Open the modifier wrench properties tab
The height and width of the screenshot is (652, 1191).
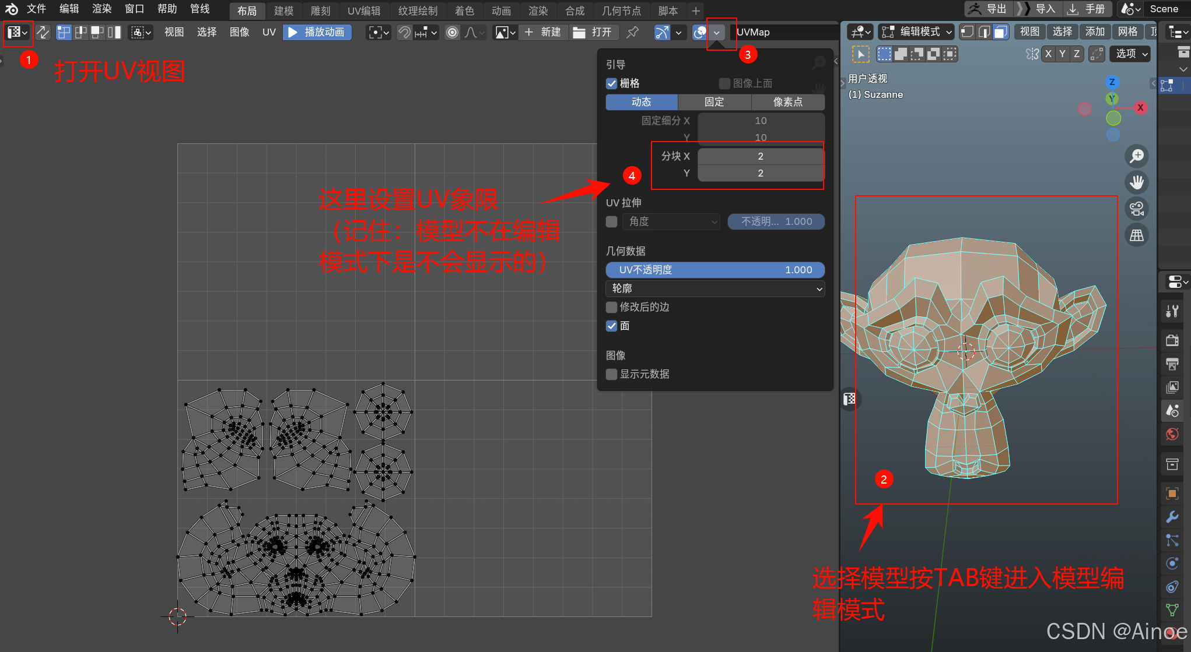pos(1172,517)
